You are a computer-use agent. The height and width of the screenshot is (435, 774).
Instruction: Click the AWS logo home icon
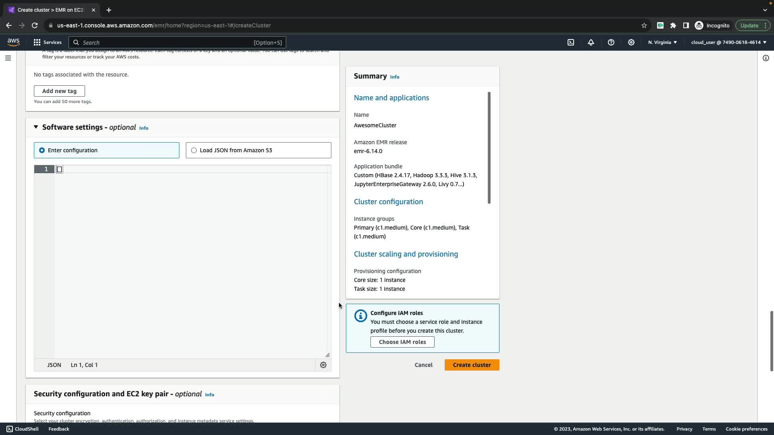pyautogui.click(x=13, y=42)
